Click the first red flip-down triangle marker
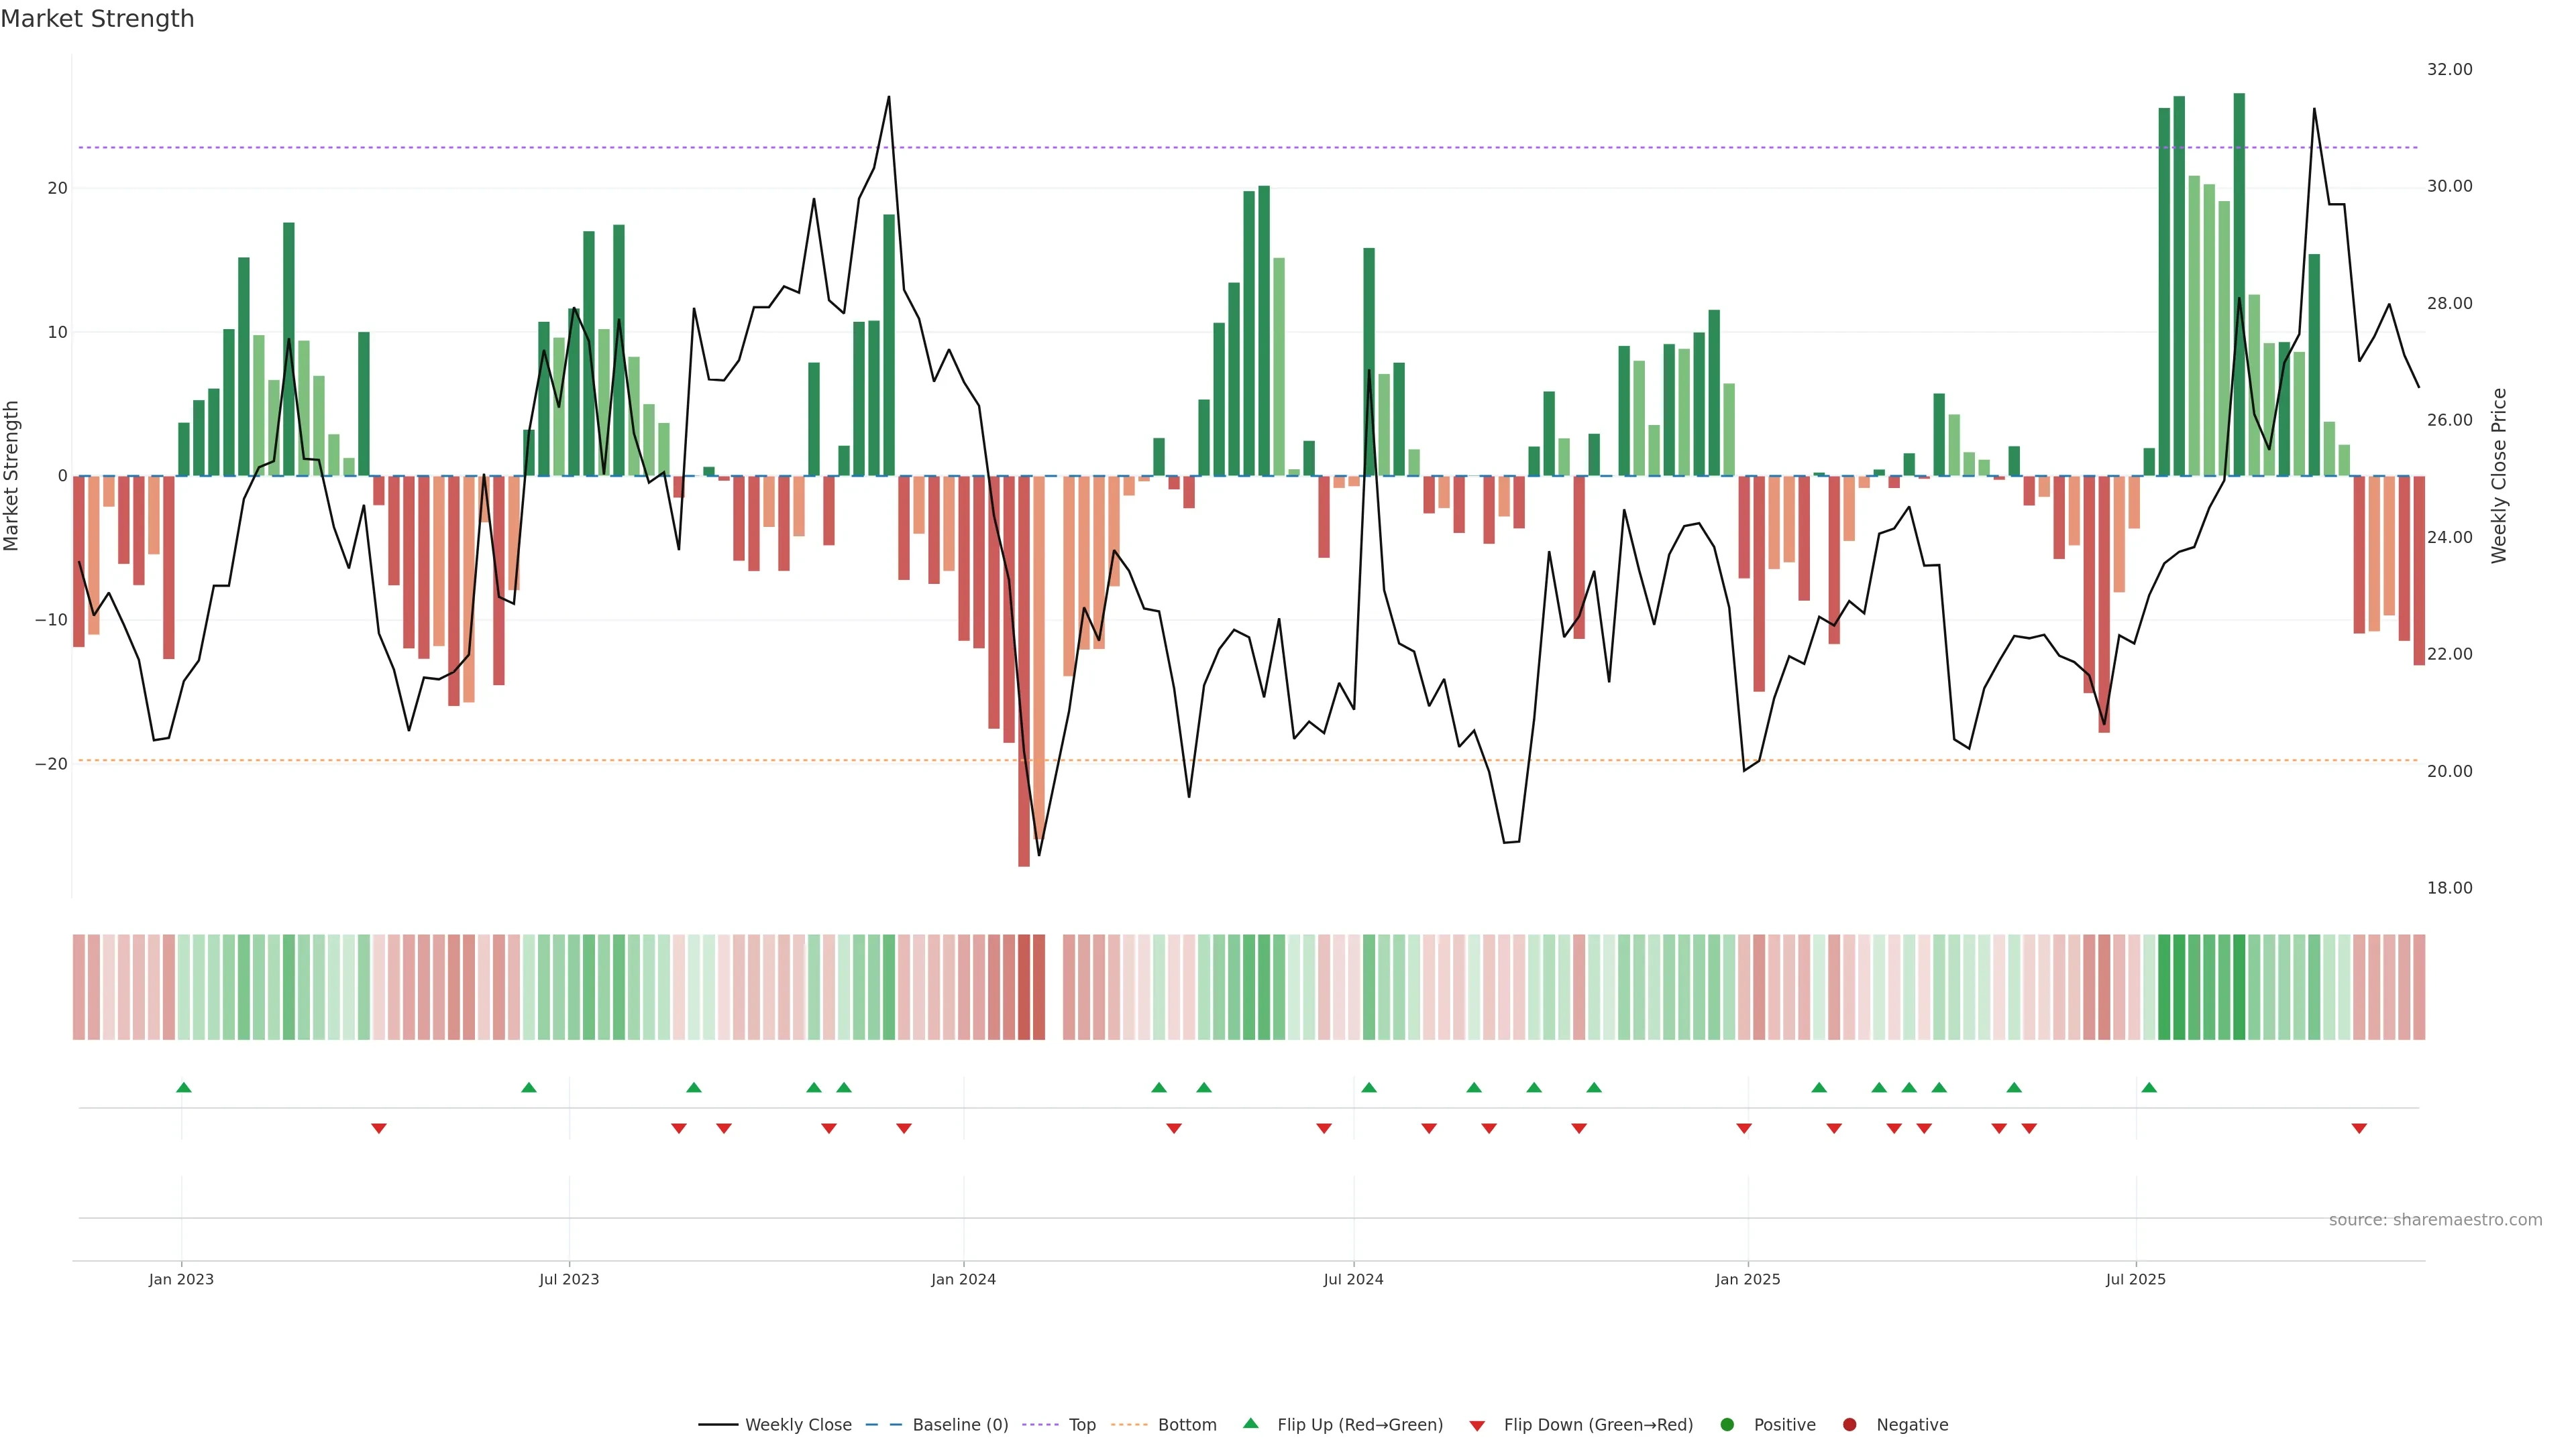Viewport: 2576px width, 1448px height. point(379,1128)
